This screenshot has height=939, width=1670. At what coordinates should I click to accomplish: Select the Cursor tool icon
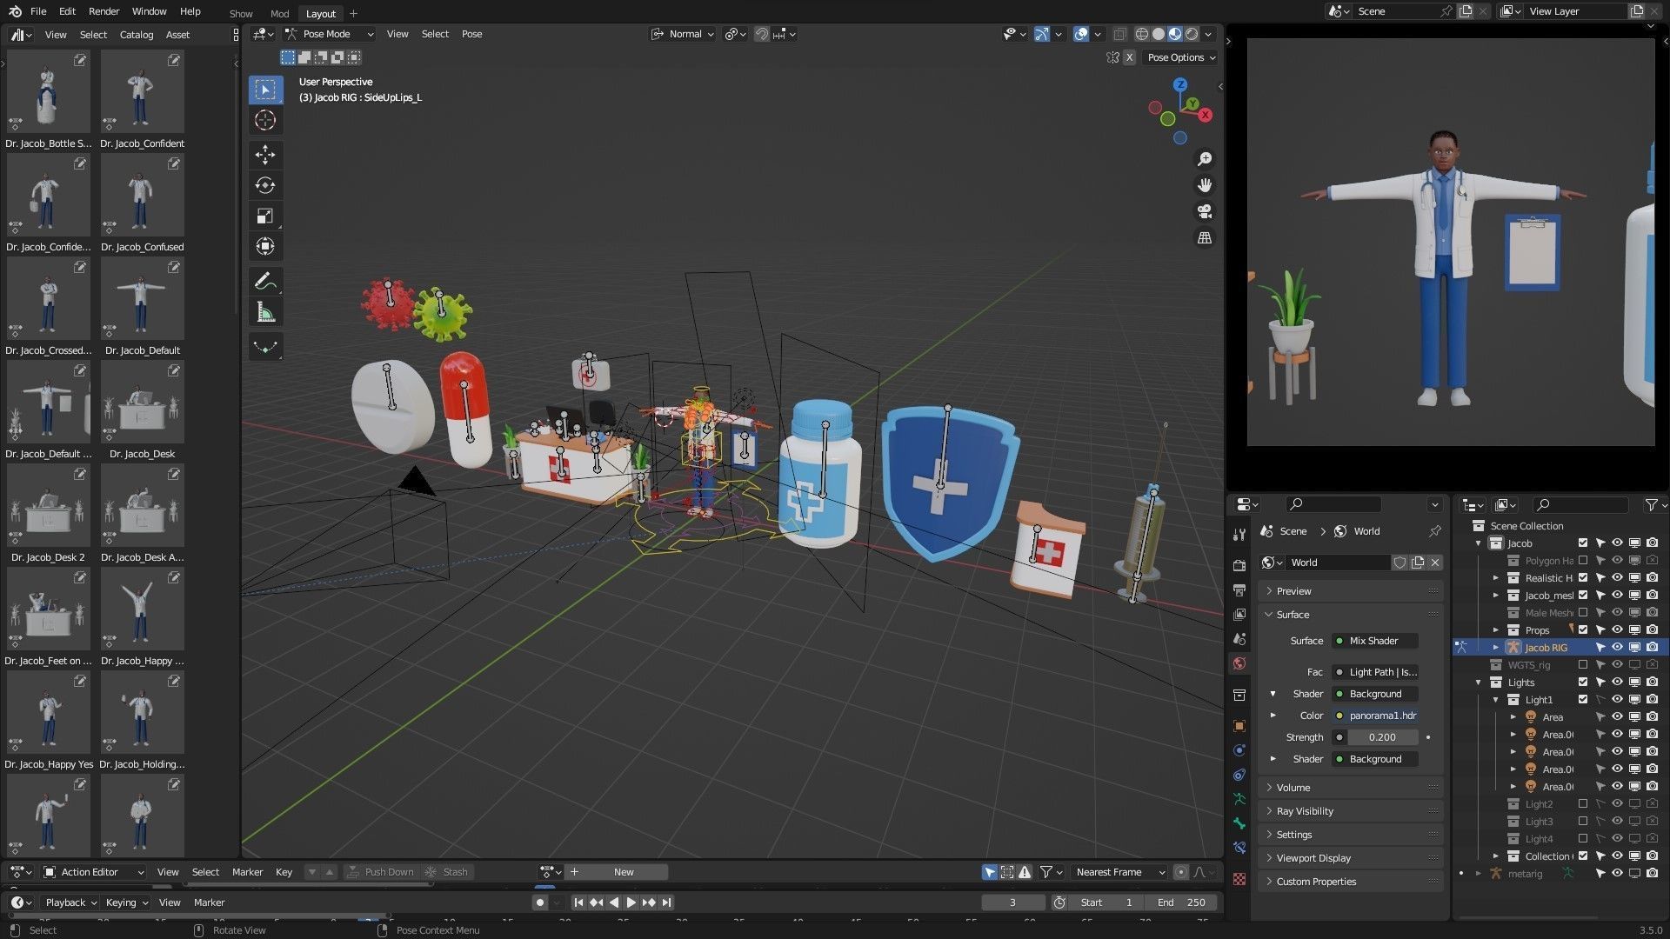265,120
